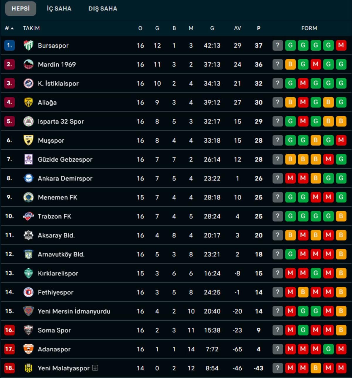Click the Adanaspor club crest

[x=28, y=349]
